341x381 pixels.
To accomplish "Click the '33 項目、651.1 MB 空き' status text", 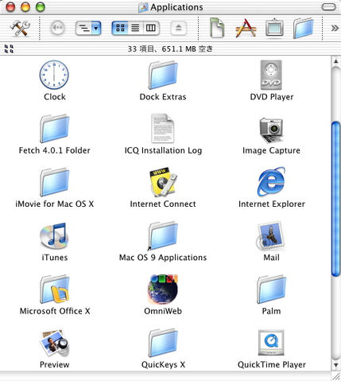I will pos(170,49).
